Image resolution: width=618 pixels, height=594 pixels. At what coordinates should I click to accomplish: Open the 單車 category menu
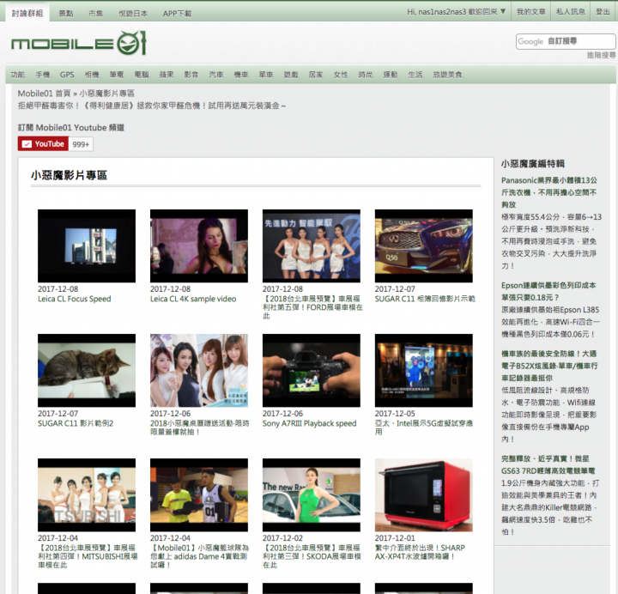[x=266, y=75]
